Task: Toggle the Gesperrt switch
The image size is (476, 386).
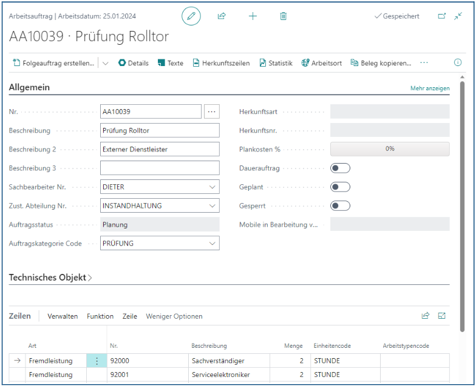Action: coord(340,206)
